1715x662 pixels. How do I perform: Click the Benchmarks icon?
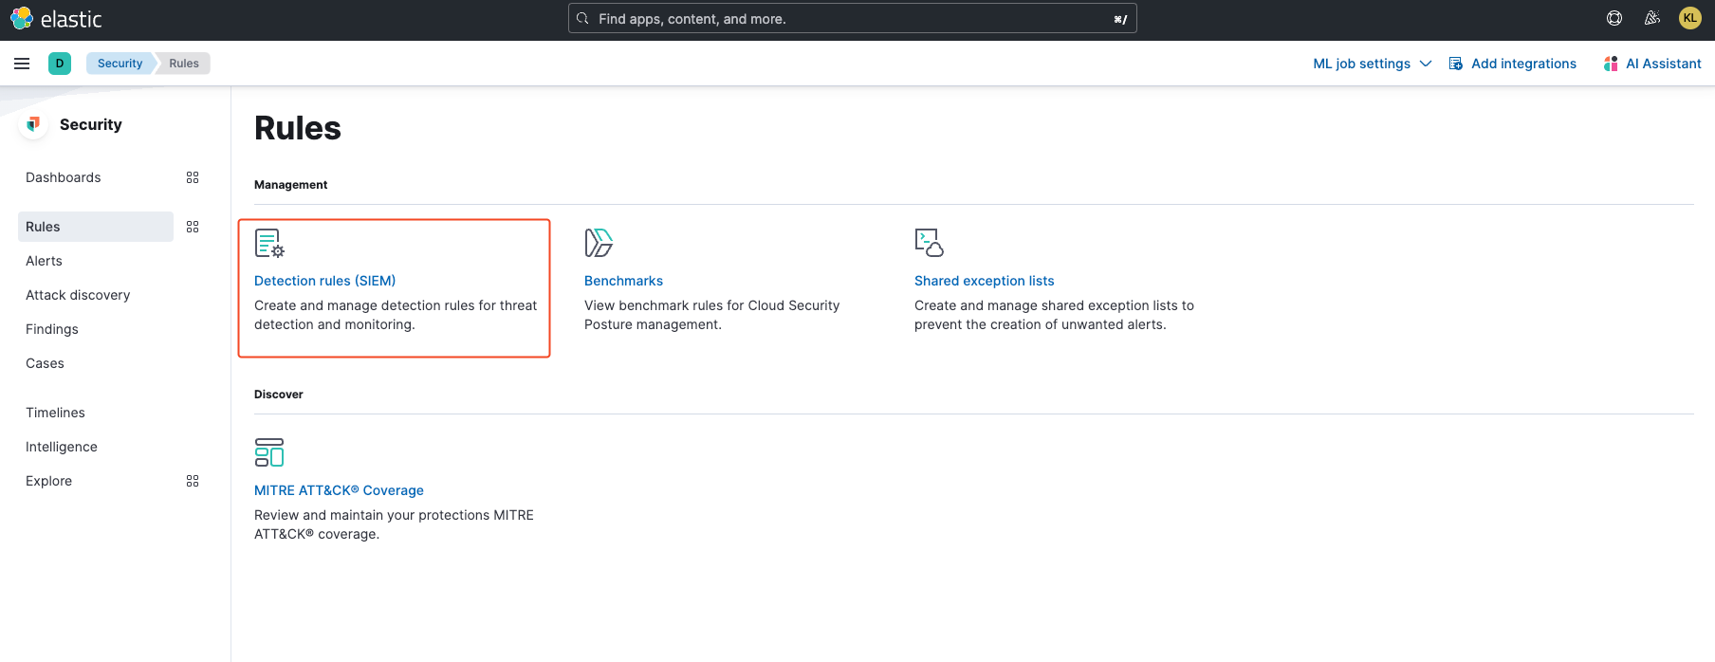(599, 243)
